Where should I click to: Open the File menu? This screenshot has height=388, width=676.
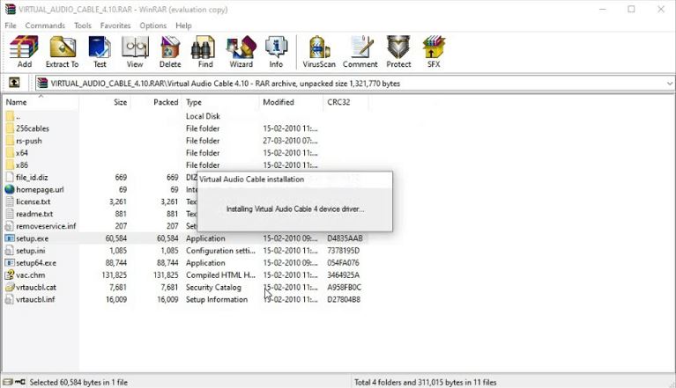click(x=11, y=26)
